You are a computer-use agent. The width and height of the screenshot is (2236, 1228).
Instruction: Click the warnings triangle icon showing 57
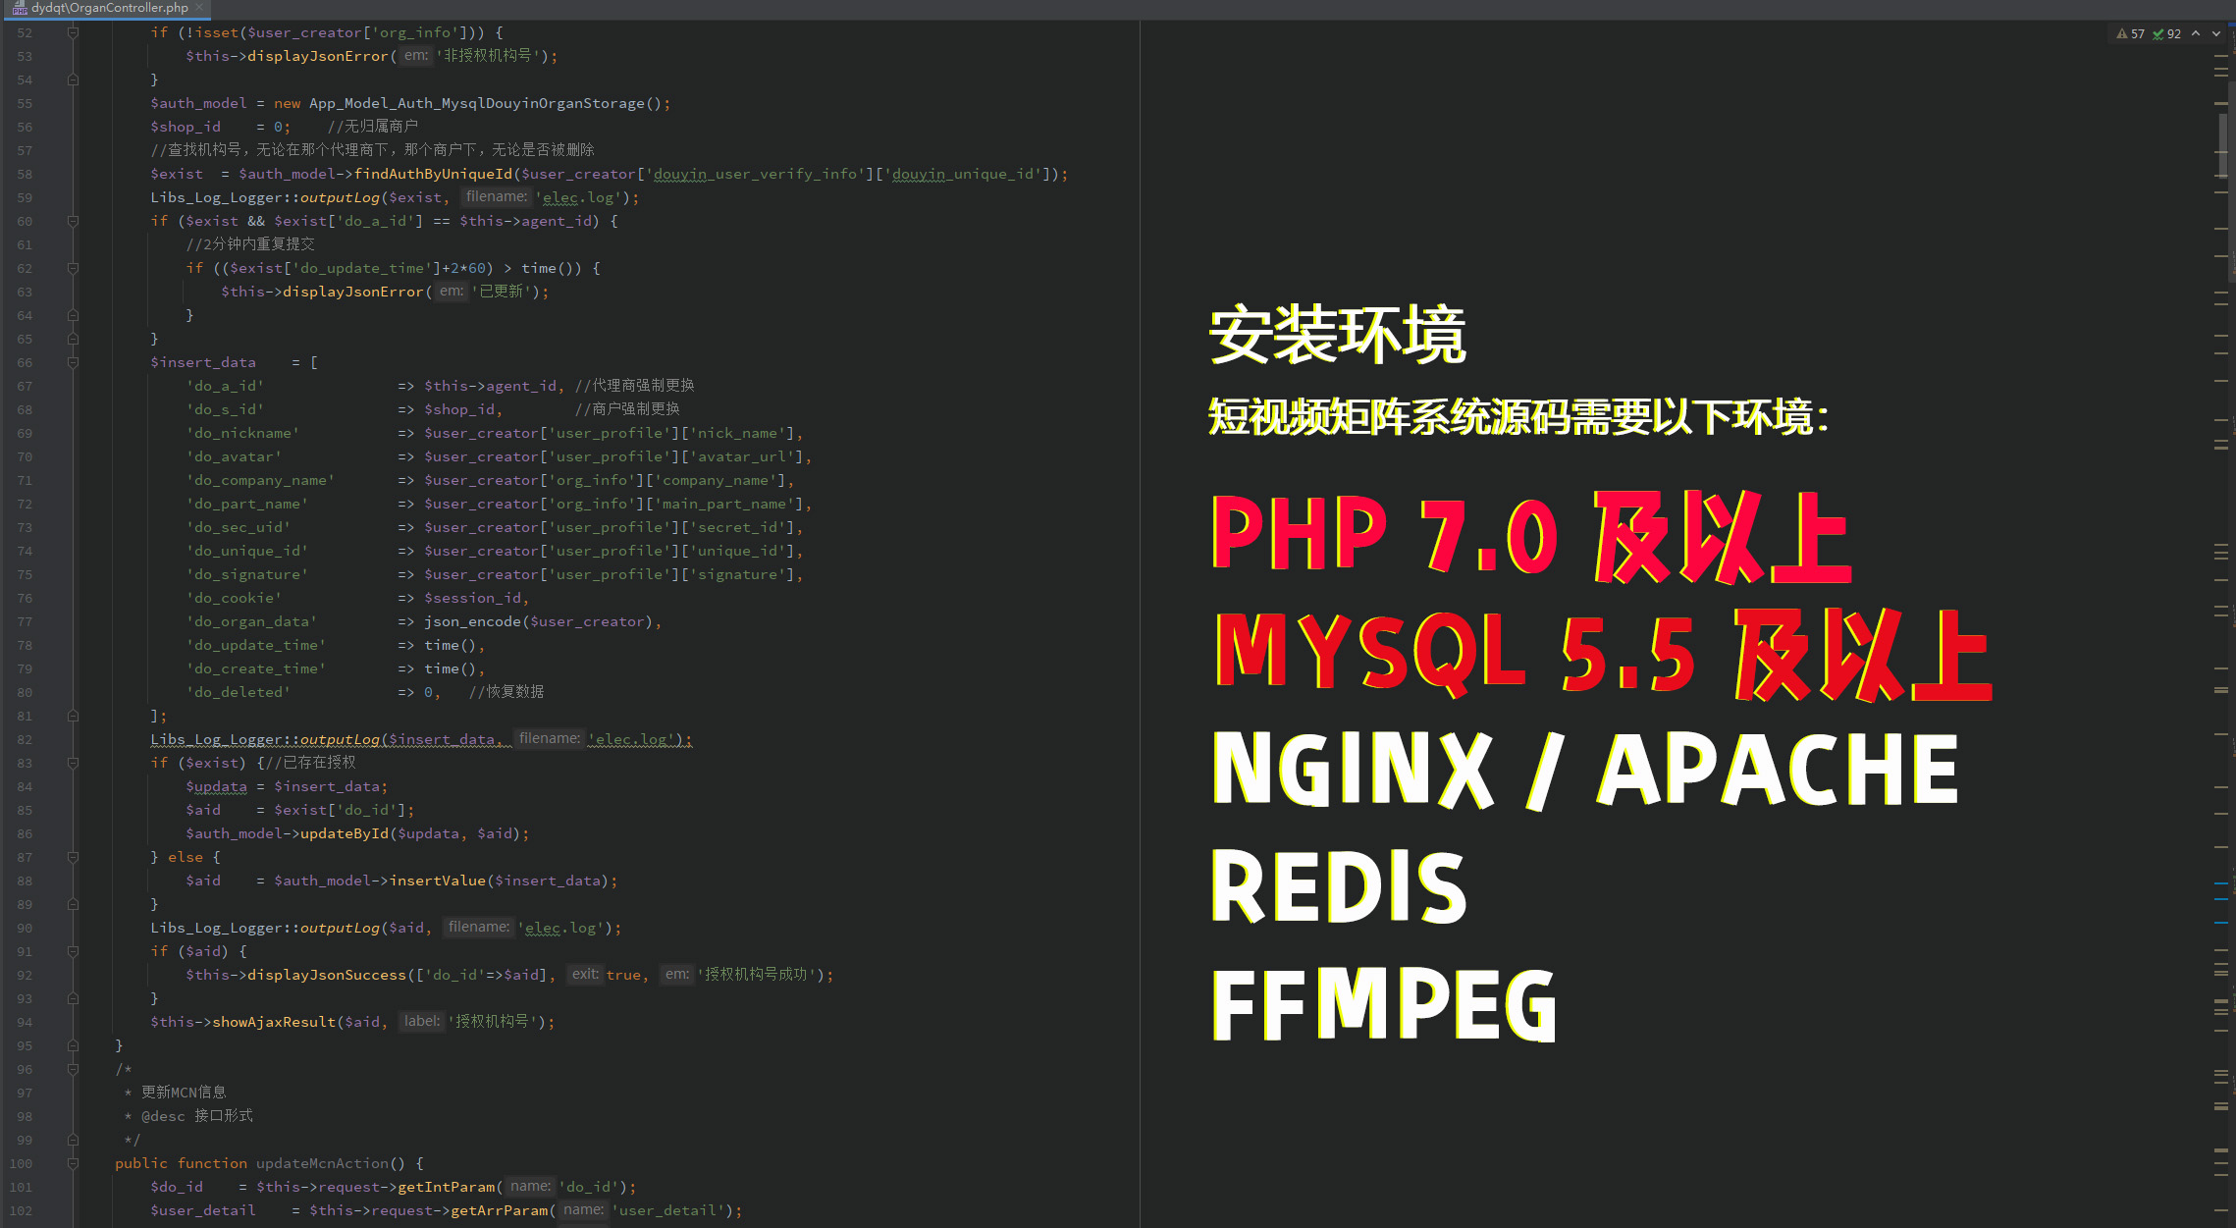2122,33
